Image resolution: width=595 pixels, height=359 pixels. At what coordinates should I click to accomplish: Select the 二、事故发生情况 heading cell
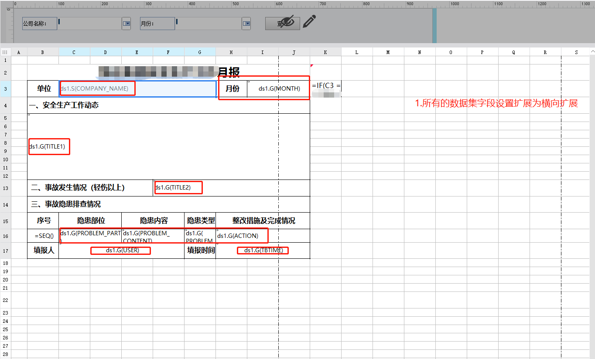pos(90,188)
